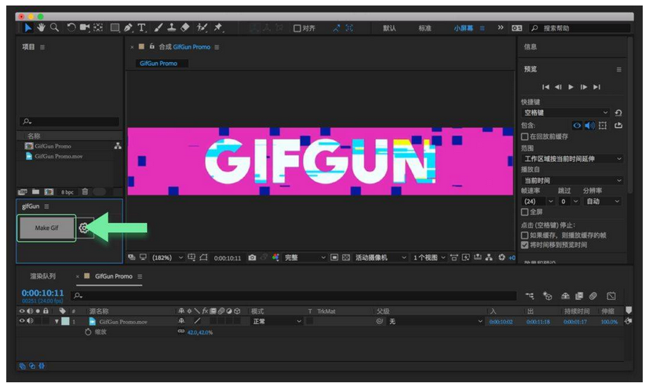Show more workspaces with double chevron
This screenshot has width=649, height=387.
501,27
